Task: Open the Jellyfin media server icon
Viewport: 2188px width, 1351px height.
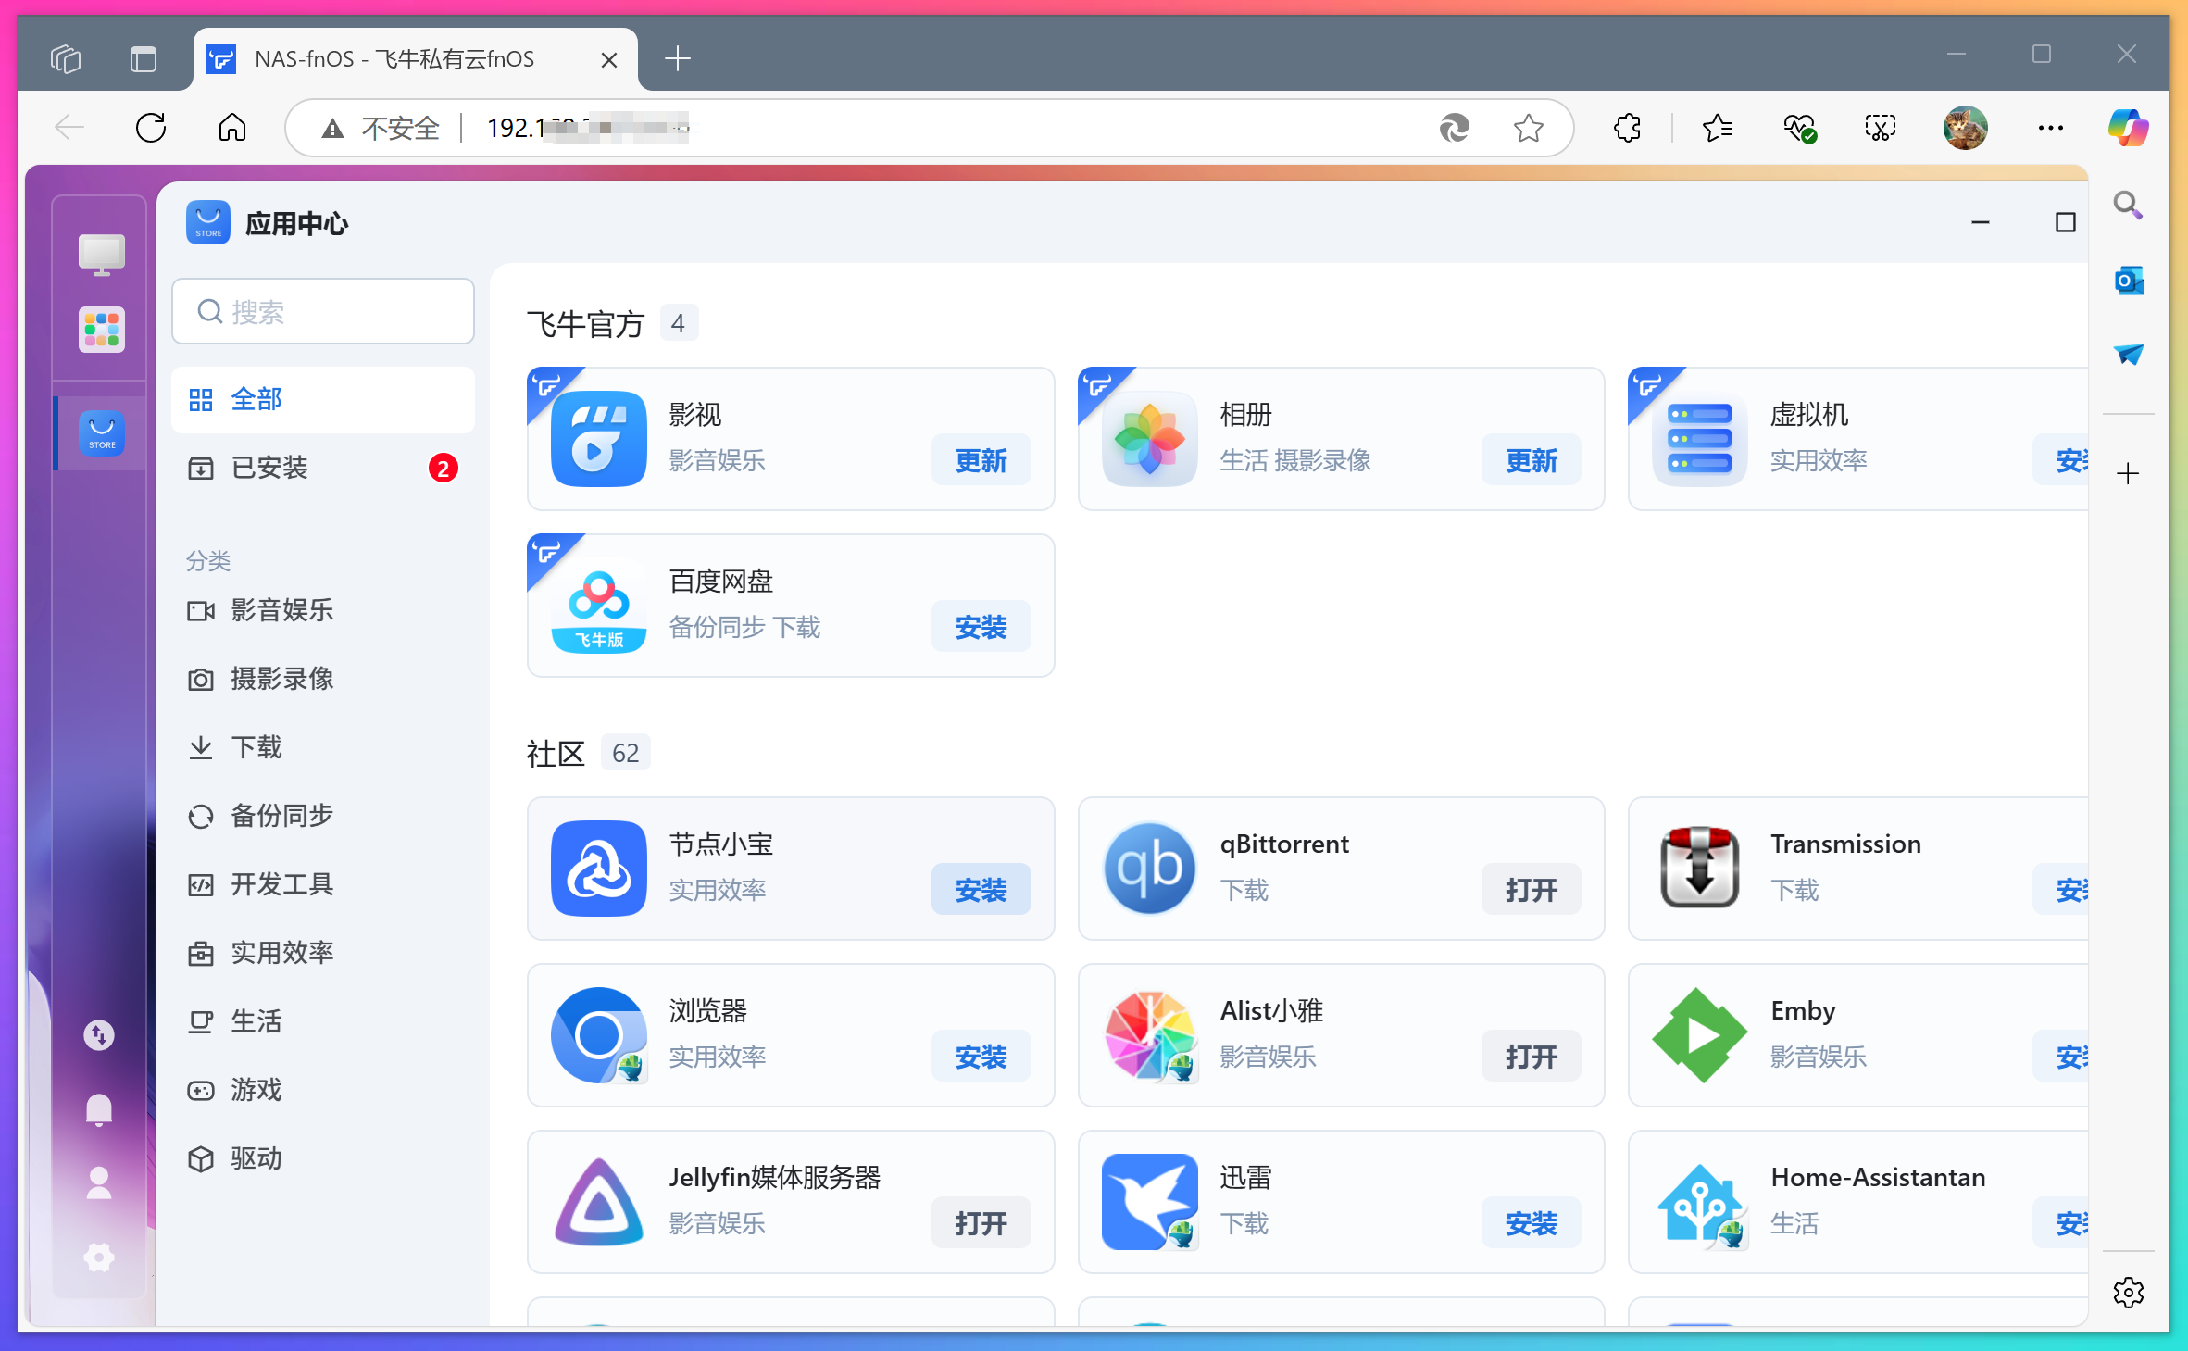Action: pyautogui.click(x=599, y=1201)
